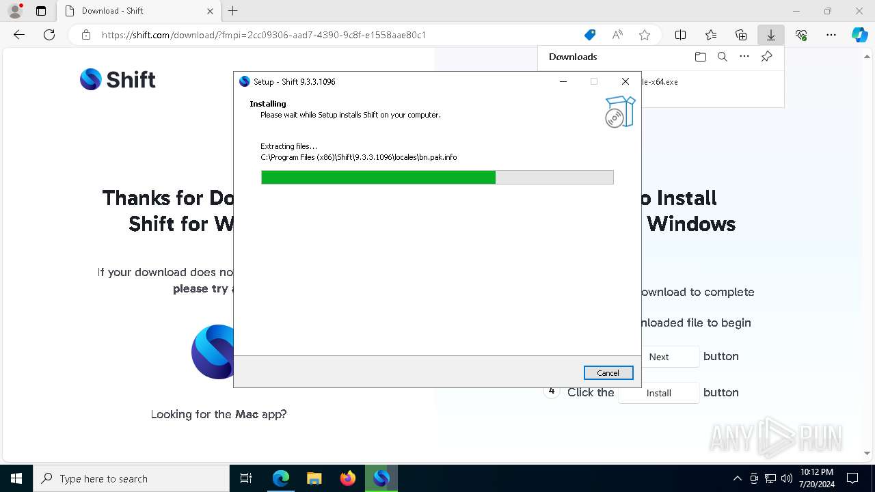The height and width of the screenshot is (492, 875).
Task: Click the taskbar search box
Action: click(x=131, y=478)
